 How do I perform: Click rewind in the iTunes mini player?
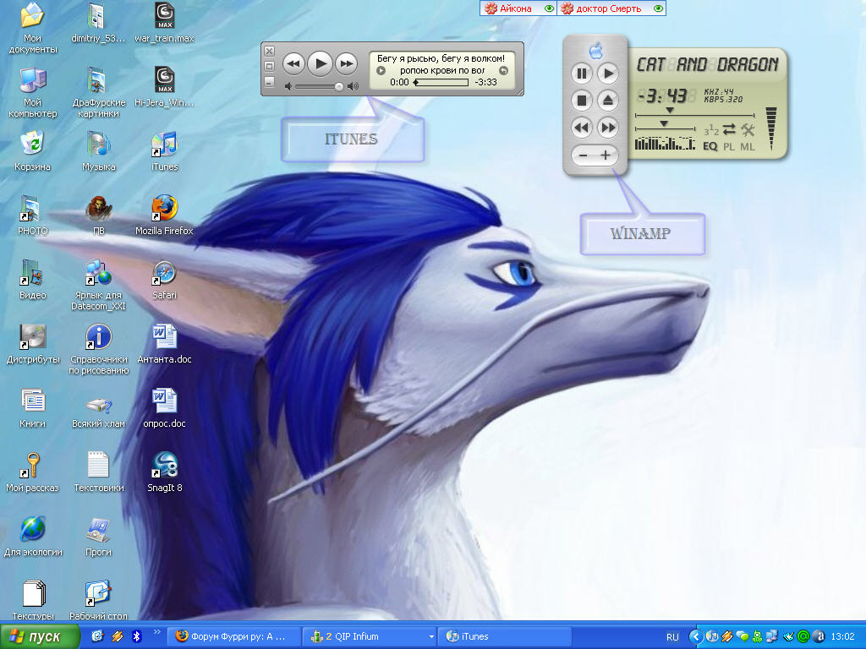point(293,64)
